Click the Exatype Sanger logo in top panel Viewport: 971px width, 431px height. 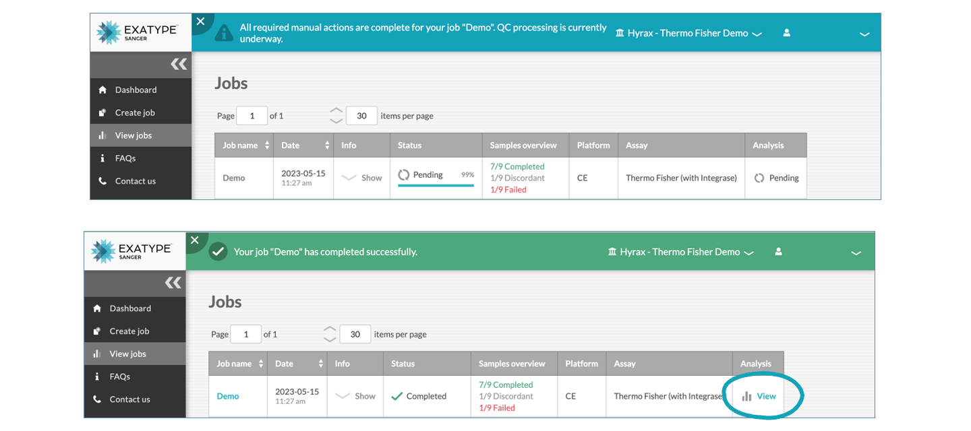point(137,32)
